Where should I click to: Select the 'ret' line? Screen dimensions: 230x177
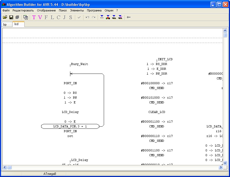pos(70,136)
